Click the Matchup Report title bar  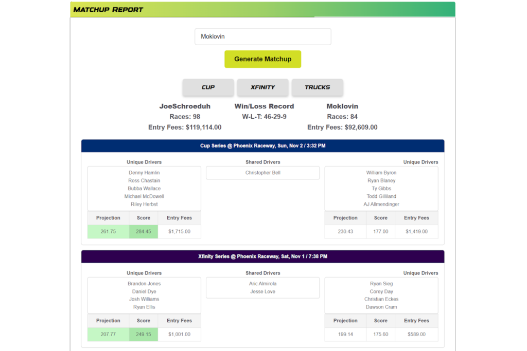(x=262, y=9)
